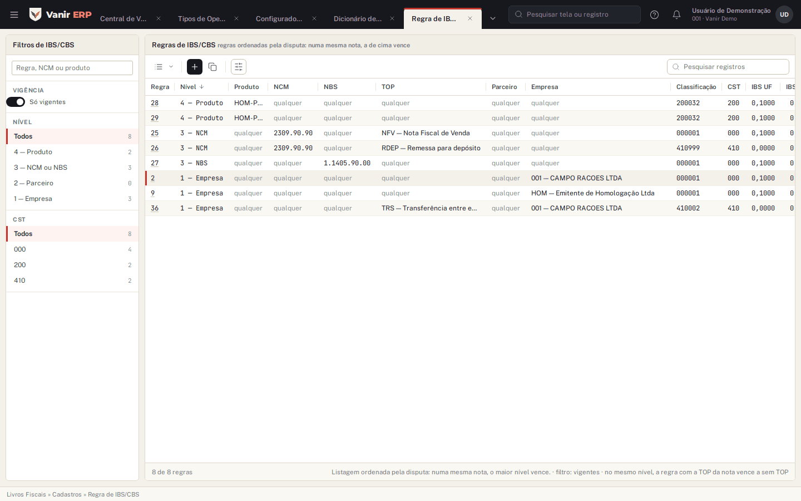Select the RDEP — Remessa para depósito cell
Screen dimensions: 801x501
point(431,148)
